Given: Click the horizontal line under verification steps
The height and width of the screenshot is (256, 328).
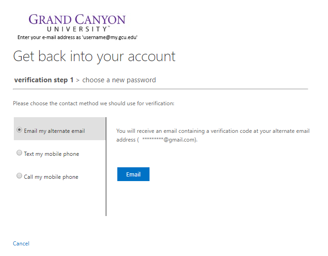Looking at the screenshot, I should pos(161,89).
